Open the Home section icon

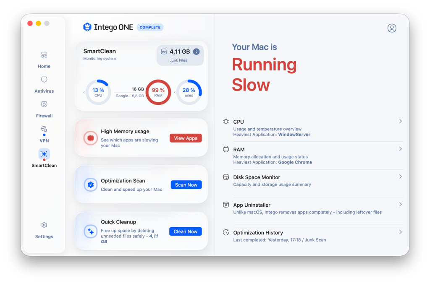coord(44,55)
